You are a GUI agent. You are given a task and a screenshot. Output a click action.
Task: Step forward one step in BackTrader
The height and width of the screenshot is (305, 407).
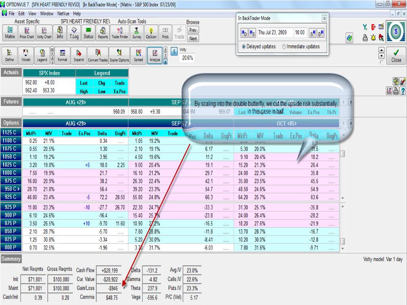pos(313,33)
